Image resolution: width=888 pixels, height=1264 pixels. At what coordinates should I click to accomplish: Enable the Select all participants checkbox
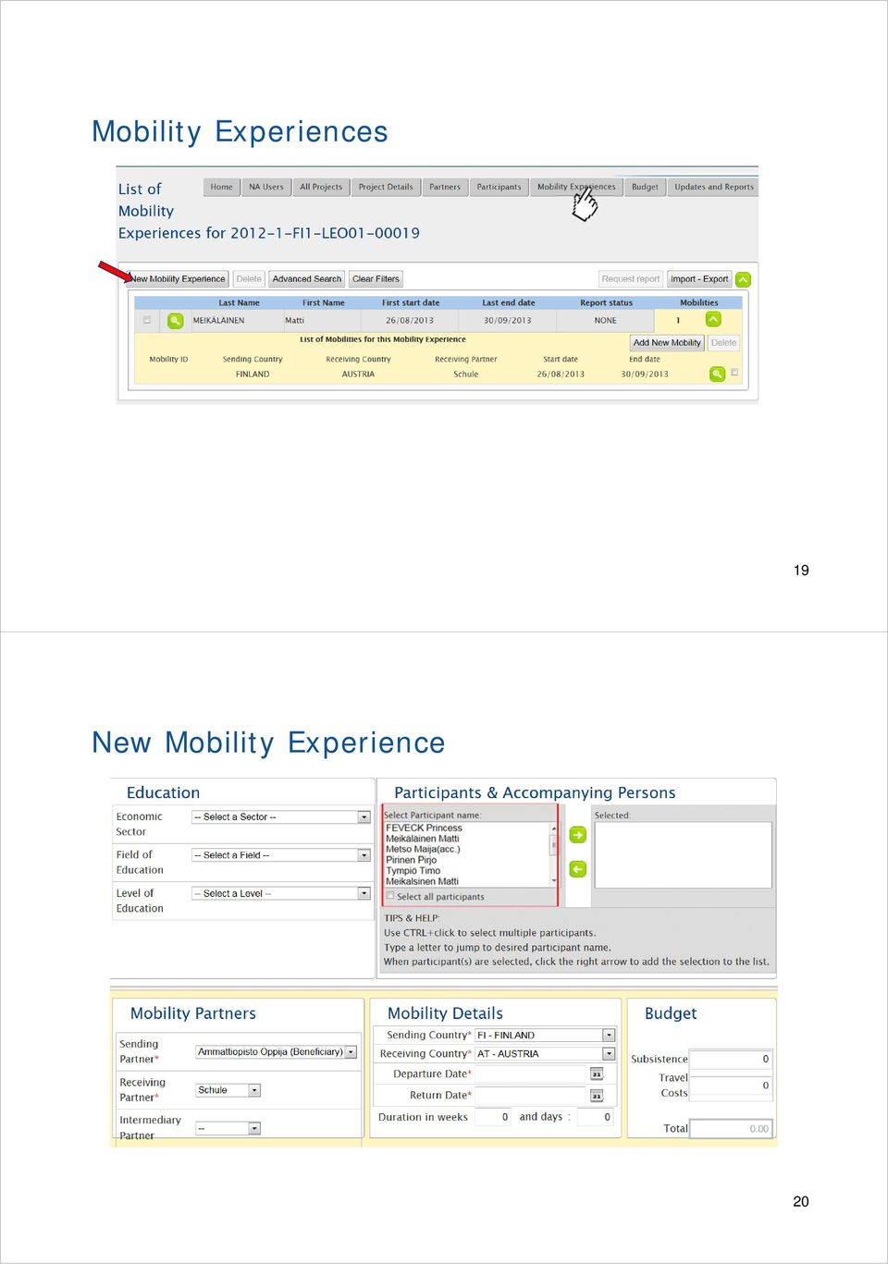click(x=390, y=896)
